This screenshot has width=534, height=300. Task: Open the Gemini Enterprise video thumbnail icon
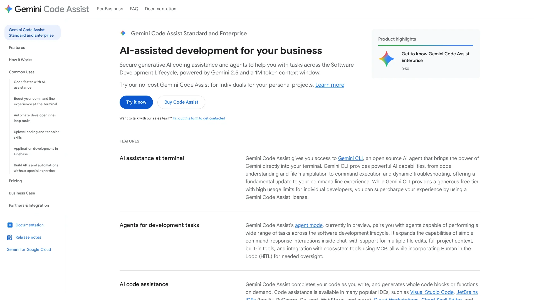386,59
